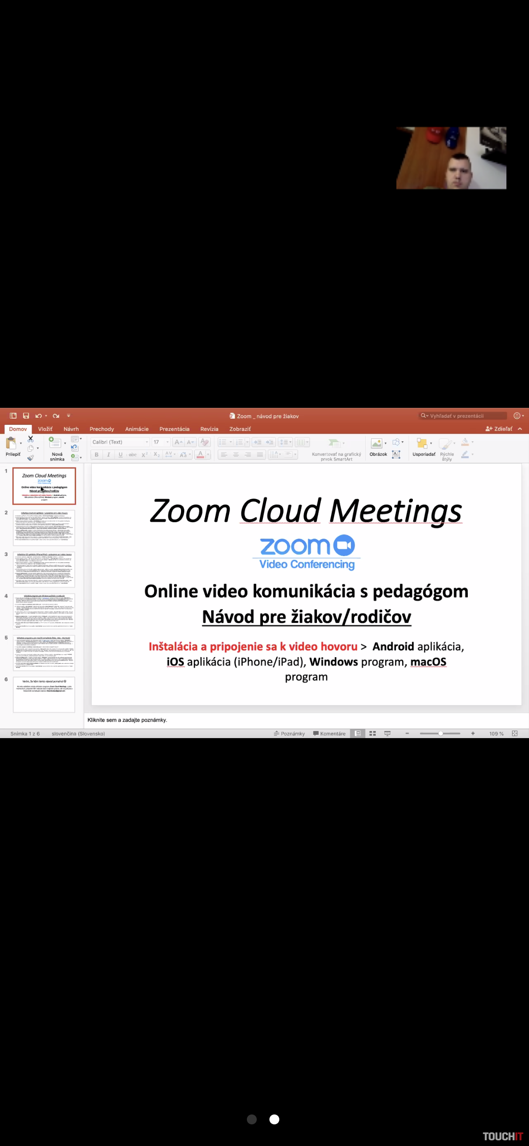Toggle bold formatting button

click(97, 454)
